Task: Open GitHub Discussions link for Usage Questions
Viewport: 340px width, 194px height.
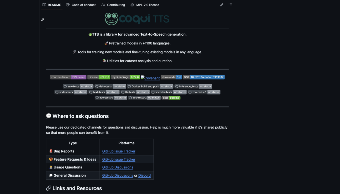Action: click(x=118, y=167)
